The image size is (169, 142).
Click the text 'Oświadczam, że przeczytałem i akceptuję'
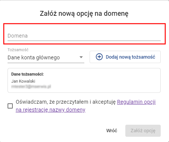point(65,102)
